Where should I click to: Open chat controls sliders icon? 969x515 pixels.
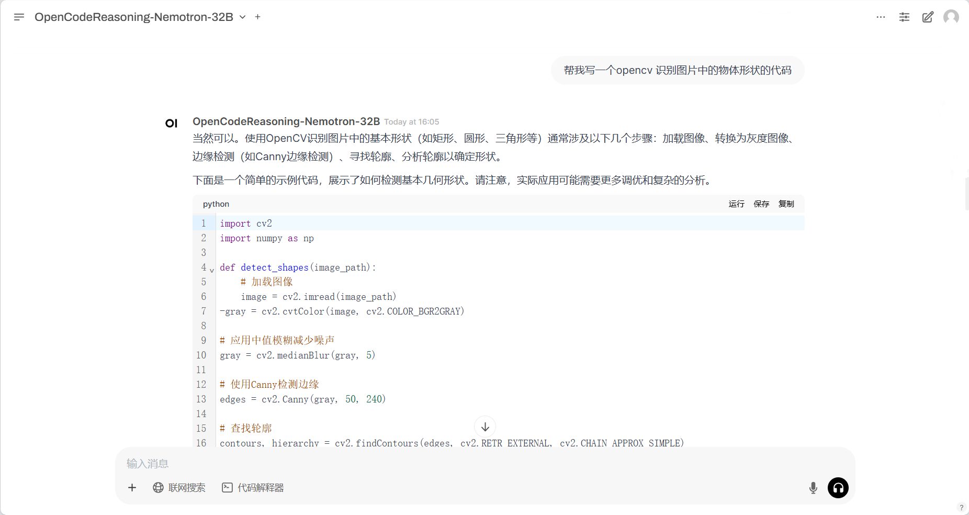click(904, 17)
